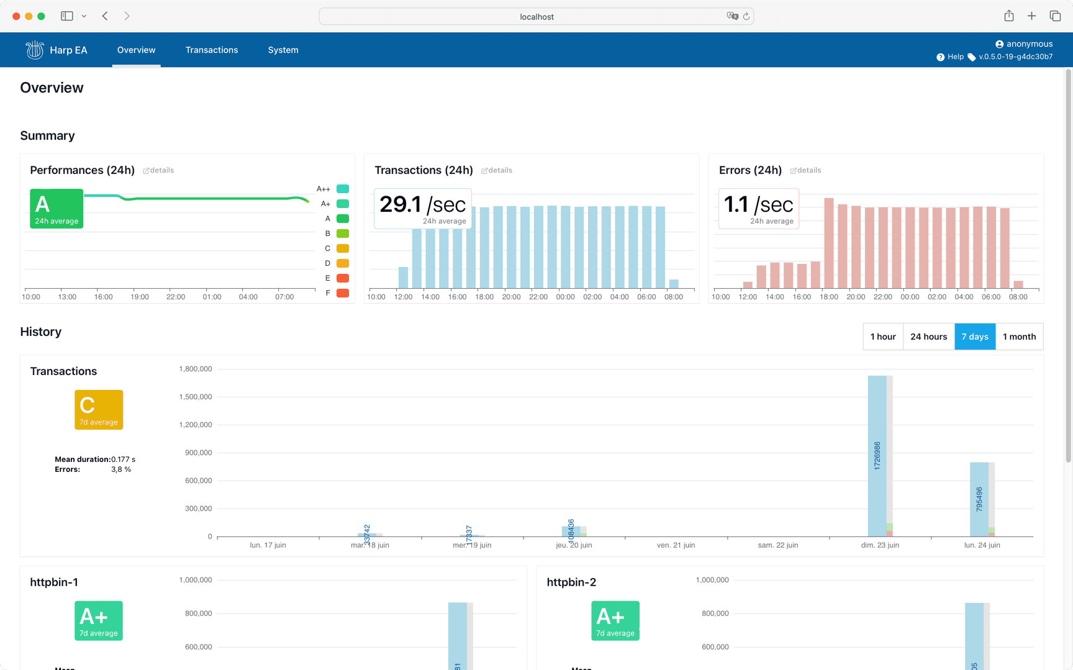The image size is (1073, 670).
Task: Click the version tag icon beside v.0.5.0-19
Action: (972, 57)
